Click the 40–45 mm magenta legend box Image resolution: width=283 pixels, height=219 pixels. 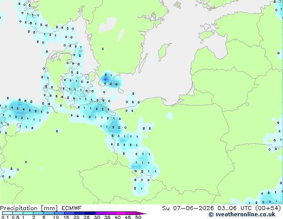[x=121, y=213]
